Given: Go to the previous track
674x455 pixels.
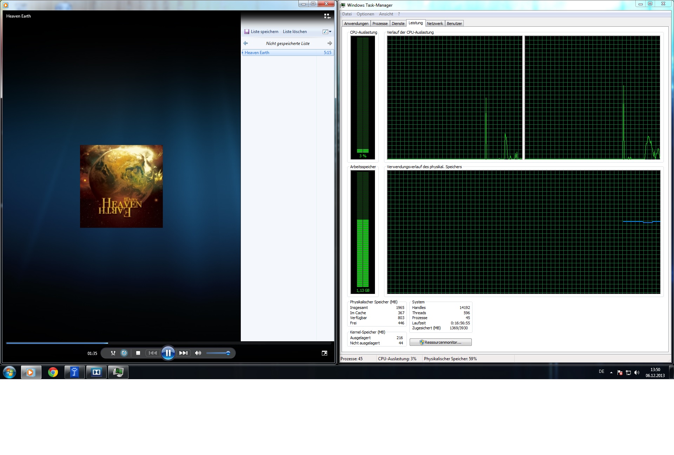Looking at the screenshot, I should (153, 353).
